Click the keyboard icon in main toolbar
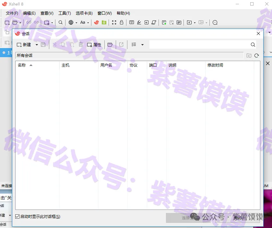272x228 pixels. pyautogui.click(x=132, y=22)
